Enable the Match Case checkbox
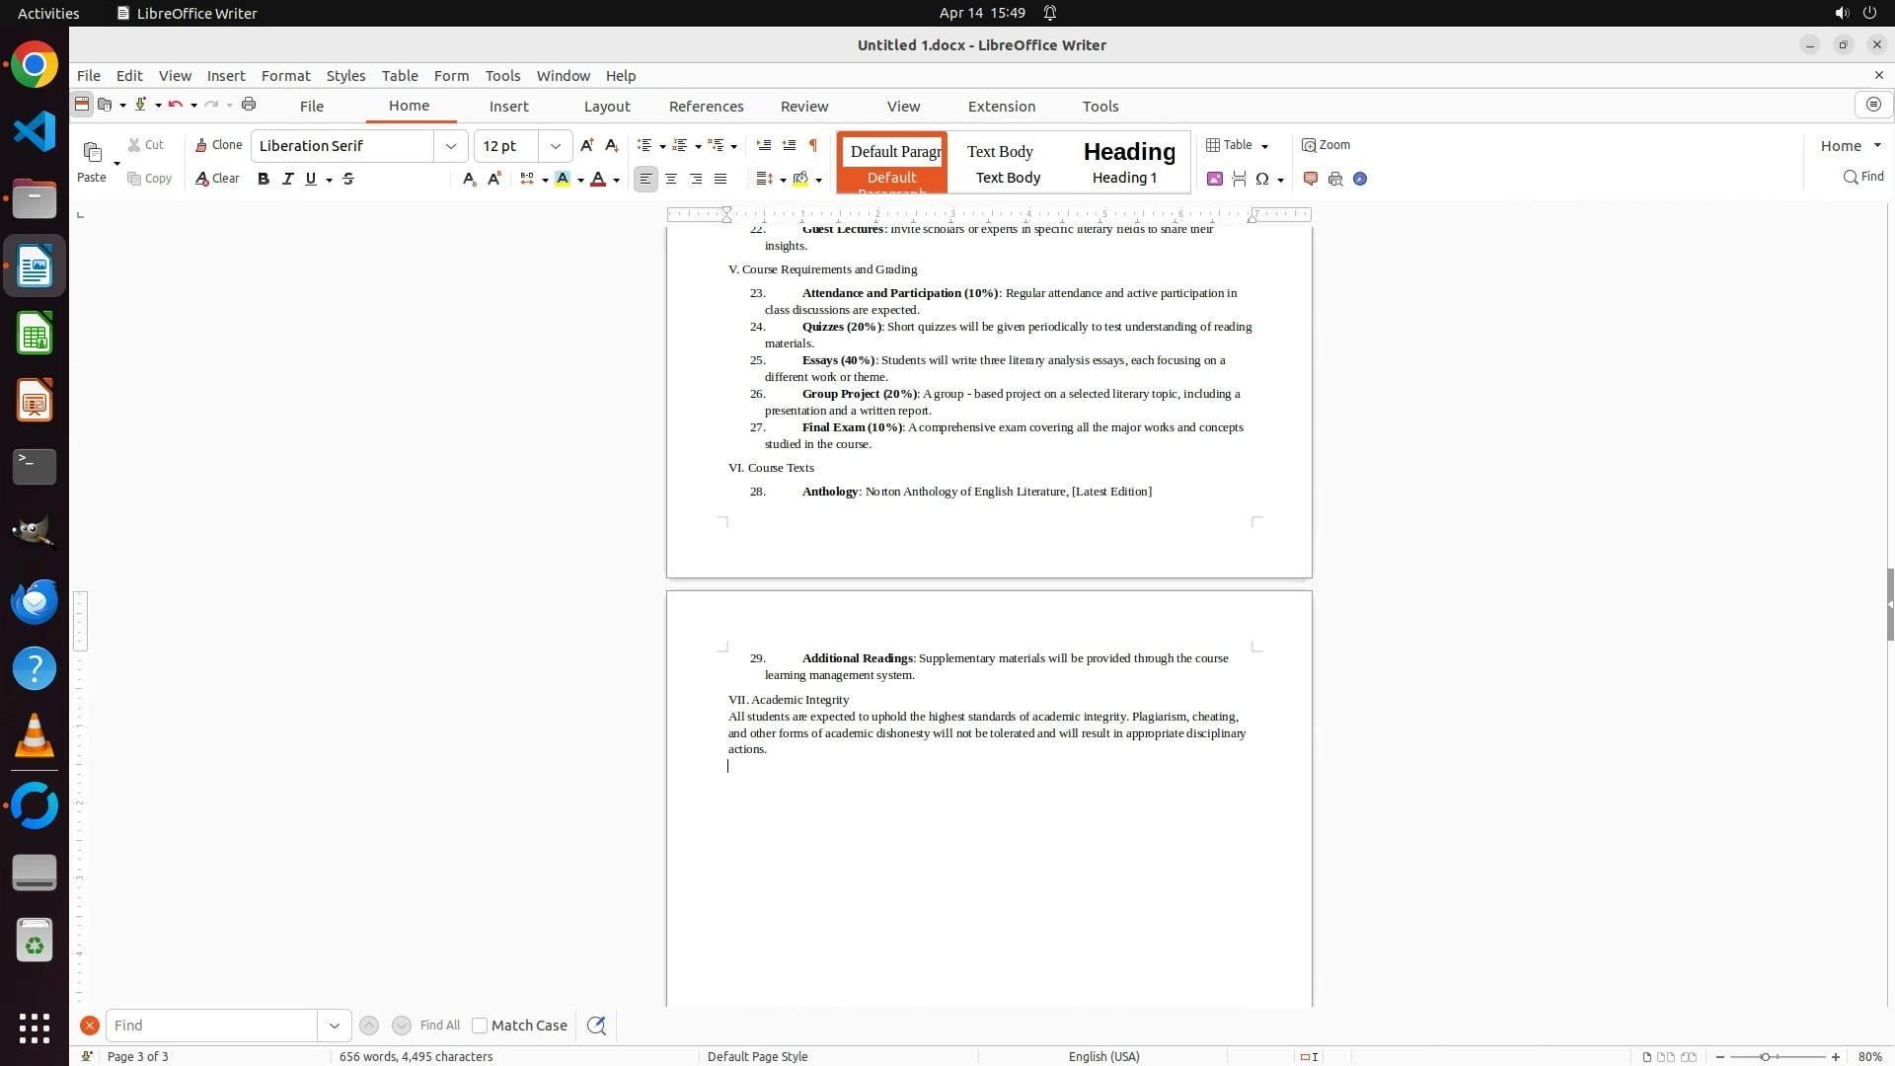1895x1066 pixels. [480, 1026]
